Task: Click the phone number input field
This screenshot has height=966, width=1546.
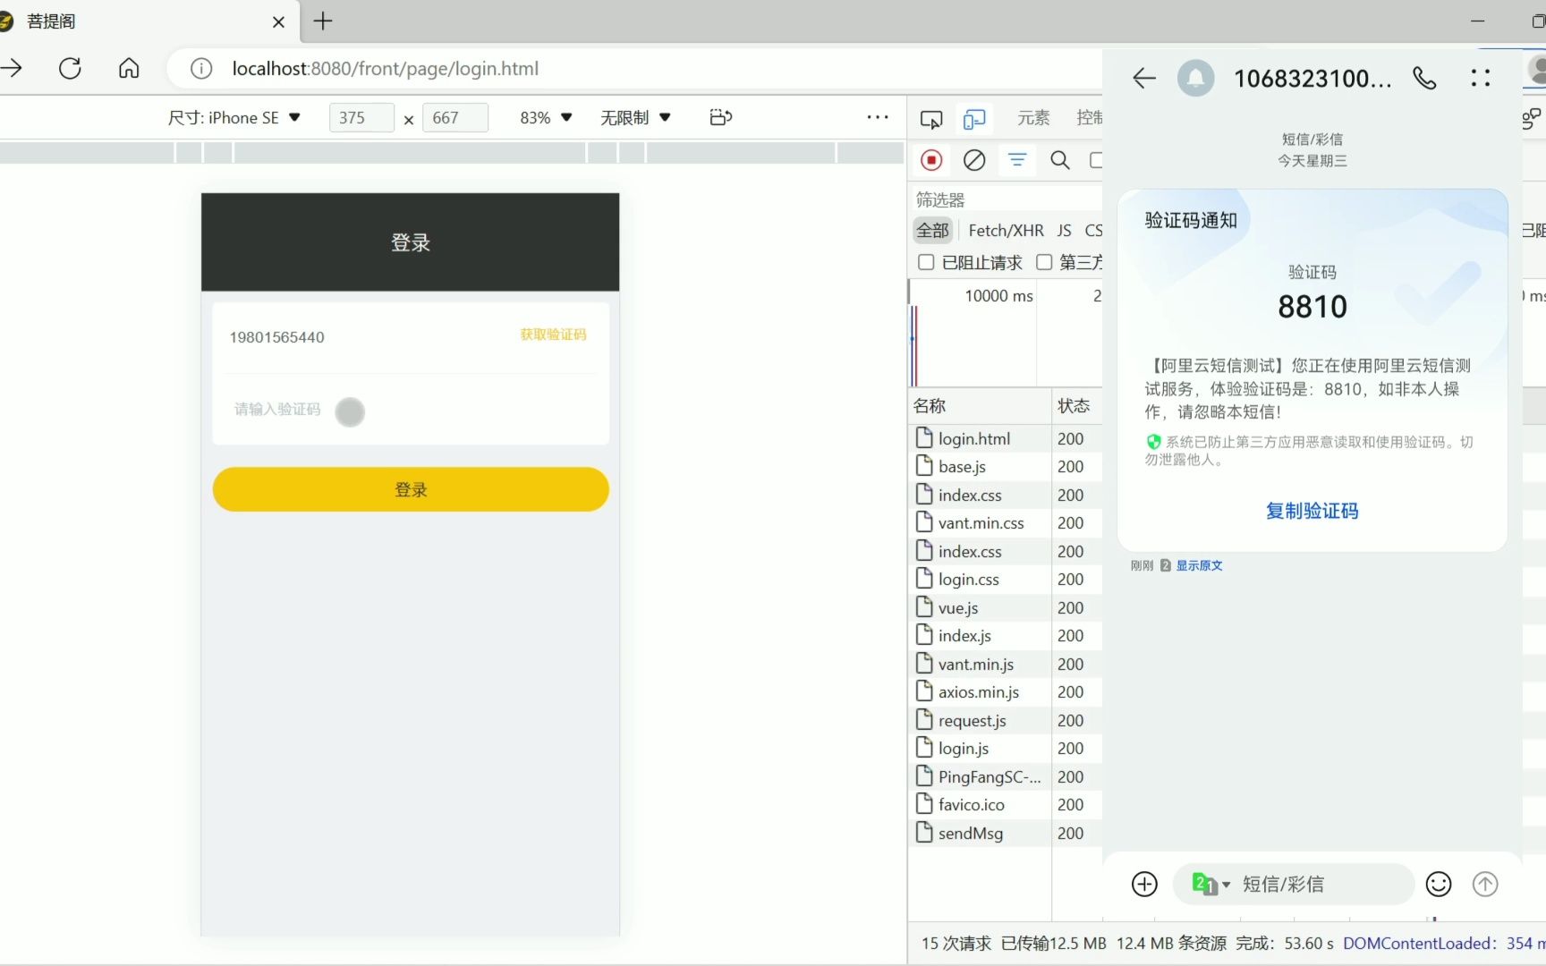Action: click(367, 337)
